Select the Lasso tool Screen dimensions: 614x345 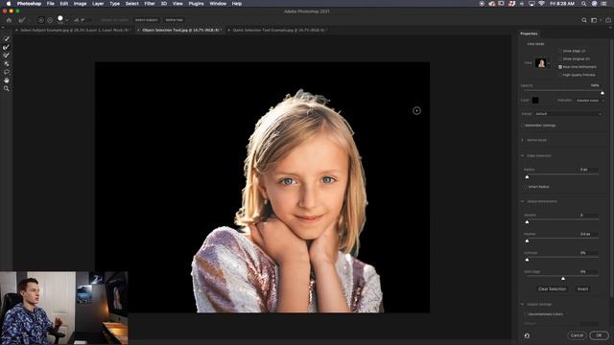pos(7,72)
